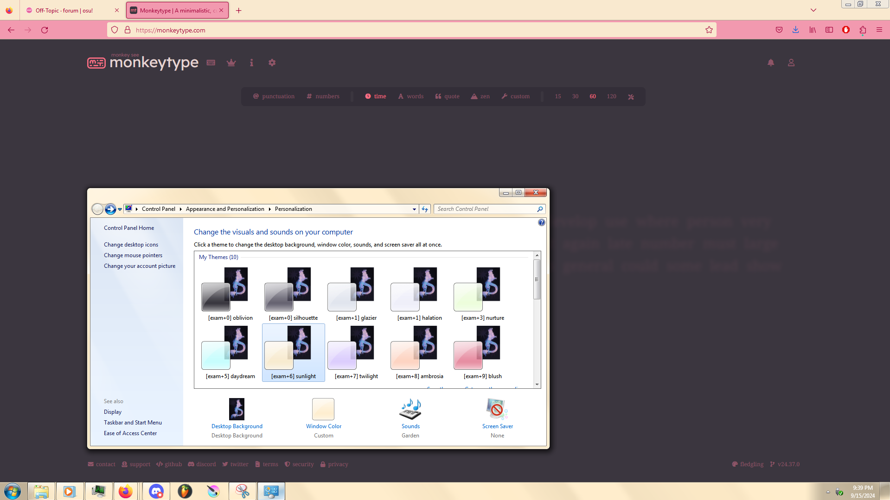
Task: Click the themes list scrollbar
Action: coord(537,279)
